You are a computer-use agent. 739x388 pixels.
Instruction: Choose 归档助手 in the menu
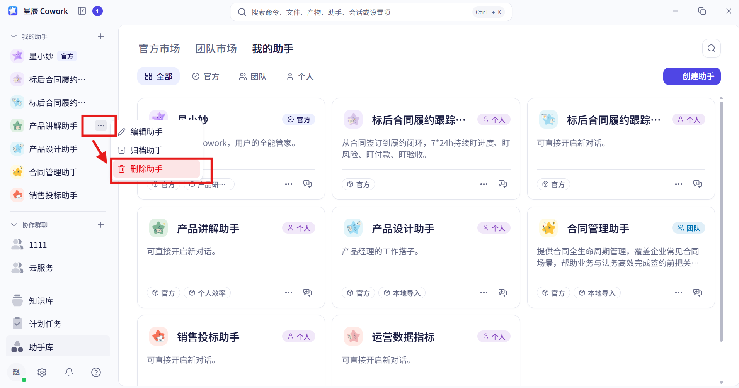click(157, 150)
